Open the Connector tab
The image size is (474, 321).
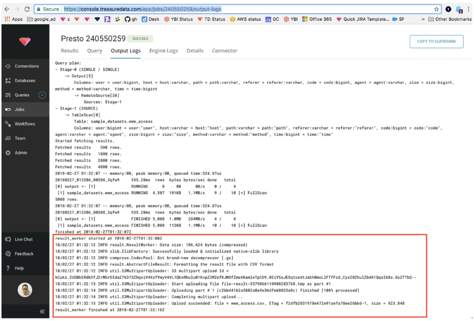pos(224,51)
